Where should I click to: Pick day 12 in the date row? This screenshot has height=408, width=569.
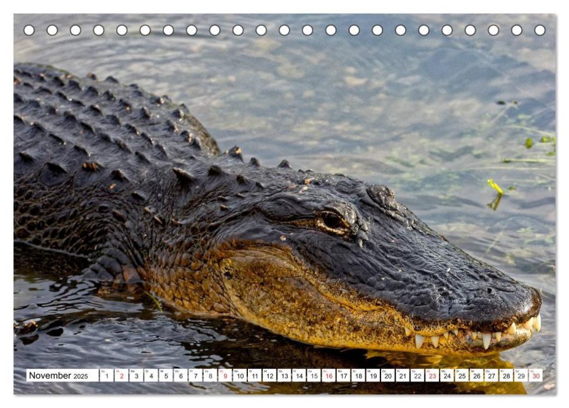click(269, 376)
